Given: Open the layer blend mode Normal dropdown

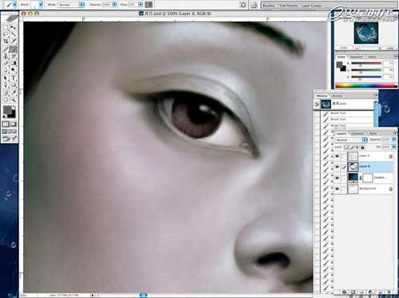Looking at the screenshot, I should (x=351, y=139).
